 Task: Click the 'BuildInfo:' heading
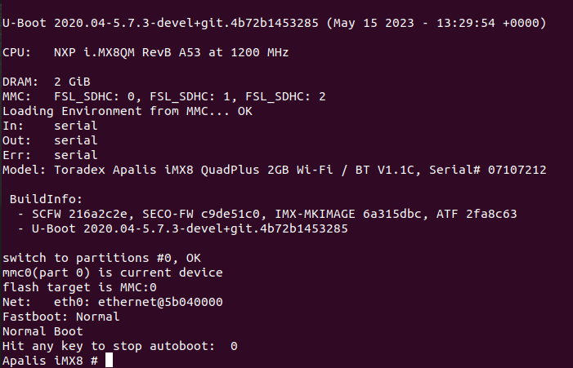click(47, 199)
